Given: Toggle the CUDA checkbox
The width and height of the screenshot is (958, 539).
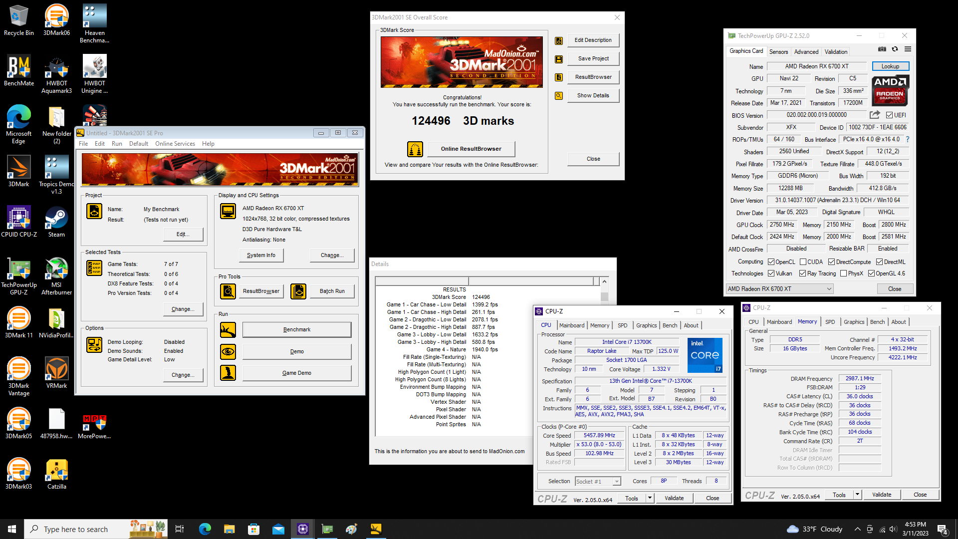Looking at the screenshot, I should pos(803,262).
